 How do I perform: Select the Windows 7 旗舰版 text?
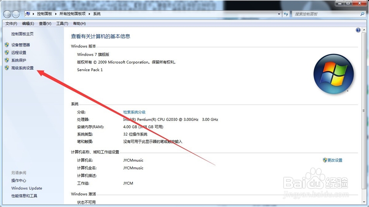point(93,55)
